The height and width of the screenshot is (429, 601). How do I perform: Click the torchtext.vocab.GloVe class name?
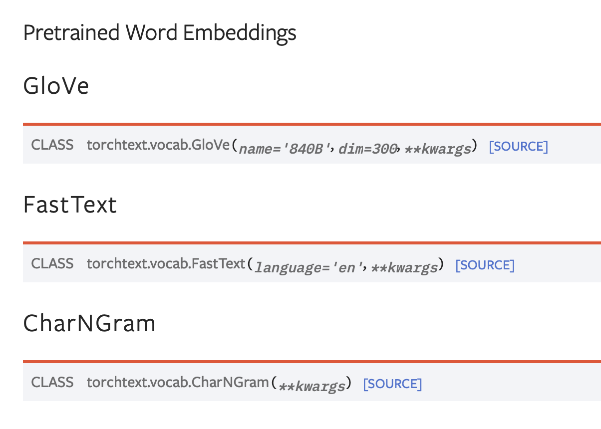pos(158,145)
